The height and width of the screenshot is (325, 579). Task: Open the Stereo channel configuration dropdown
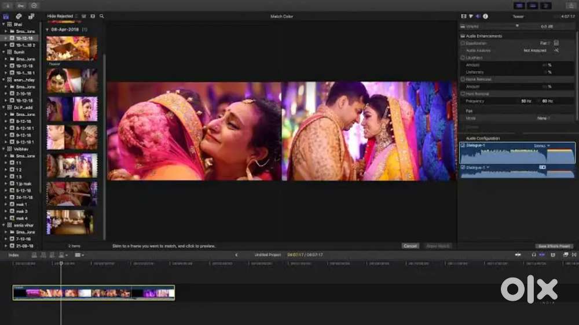click(x=542, y=146)
